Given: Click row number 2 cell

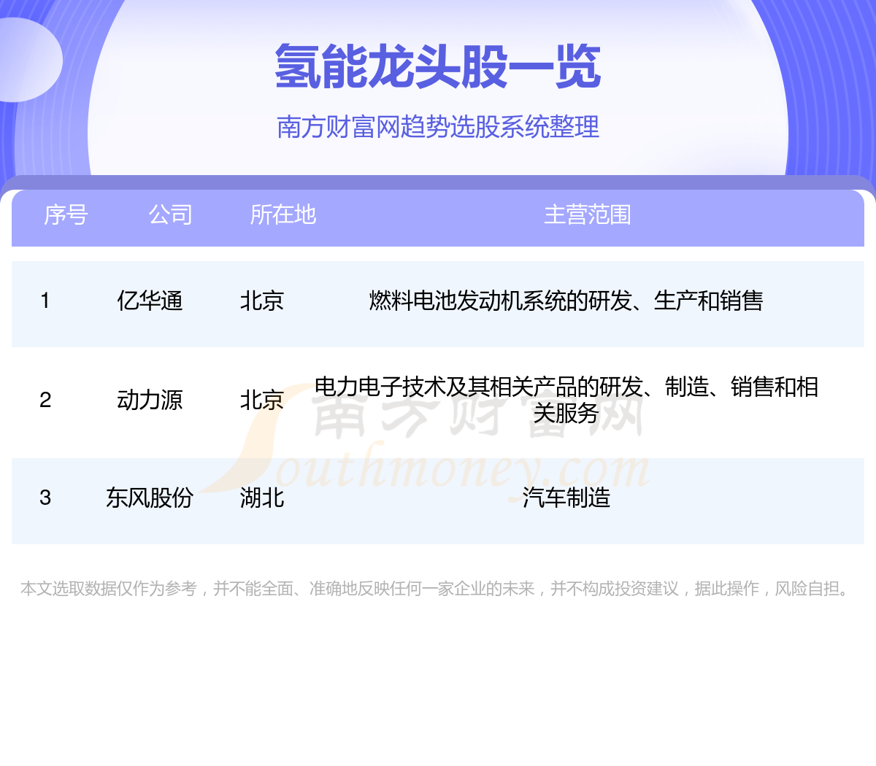Looking at the screenshot, I should (x=45, y=400).
